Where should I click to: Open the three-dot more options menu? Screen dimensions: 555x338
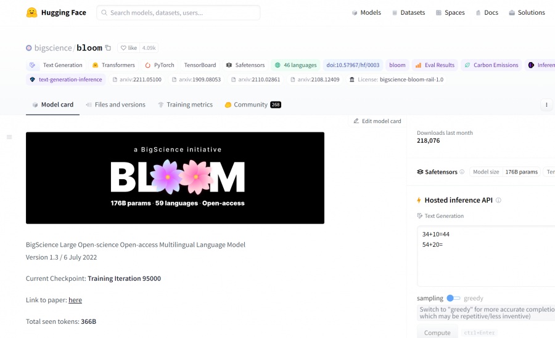coord(546,105)
